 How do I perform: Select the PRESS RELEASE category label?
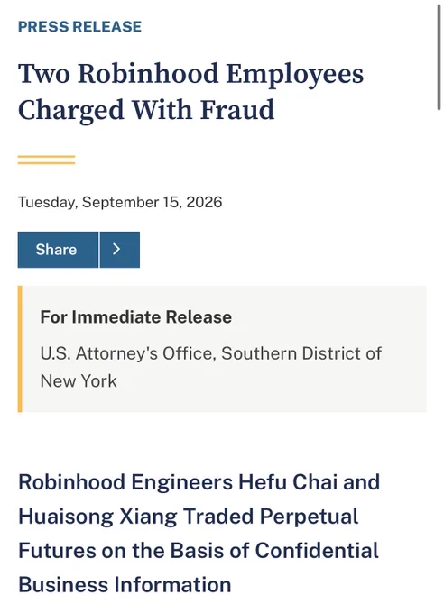pyautogui.click(x=80, y=26)
